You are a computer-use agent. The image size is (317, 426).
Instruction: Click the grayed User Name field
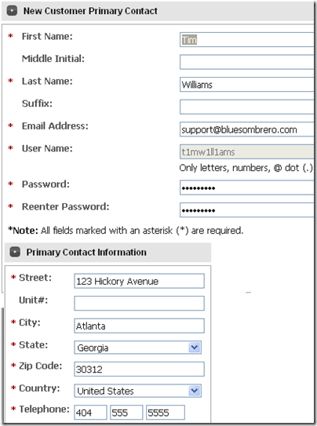pyautogui.click(x=246, y=152)
